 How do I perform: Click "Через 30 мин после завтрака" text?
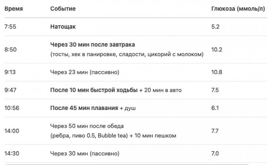pyautogui.click(x=95, y=44)
